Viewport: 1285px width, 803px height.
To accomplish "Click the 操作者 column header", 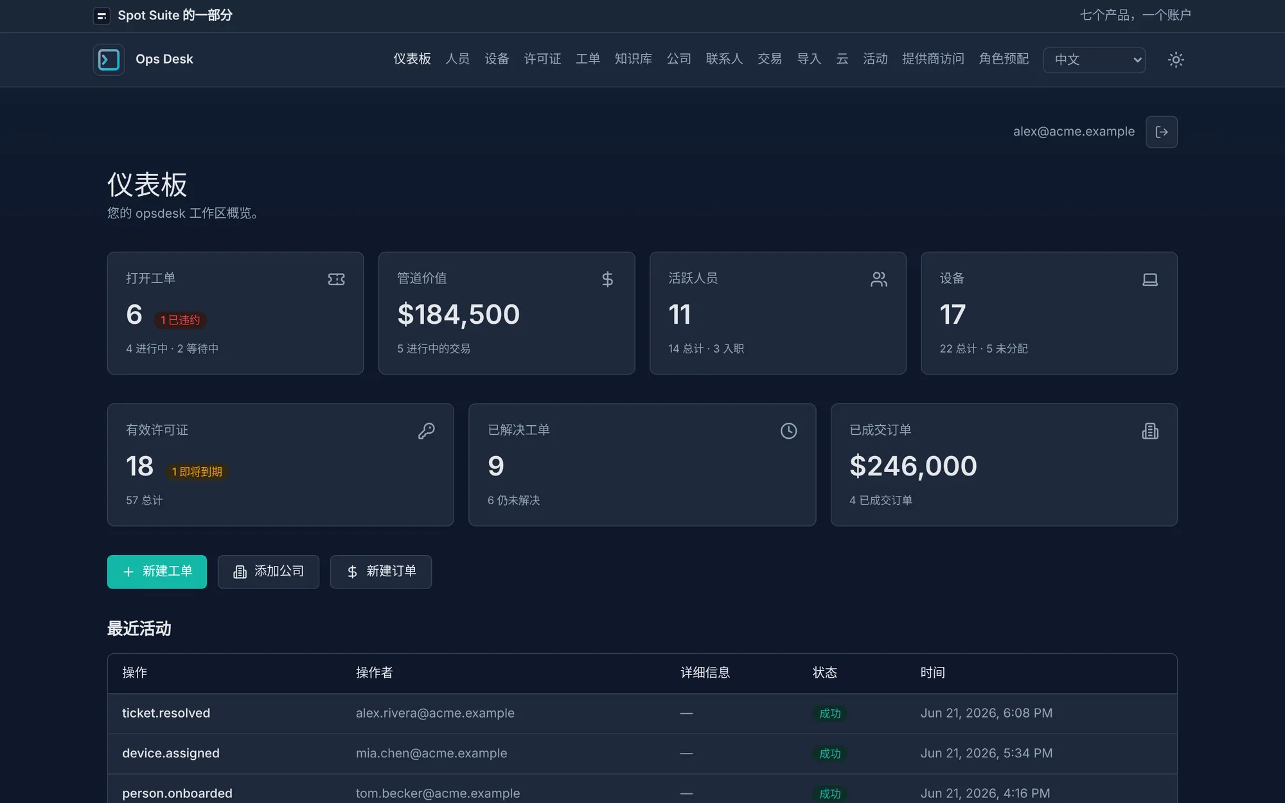I will (x=375, y=673).
